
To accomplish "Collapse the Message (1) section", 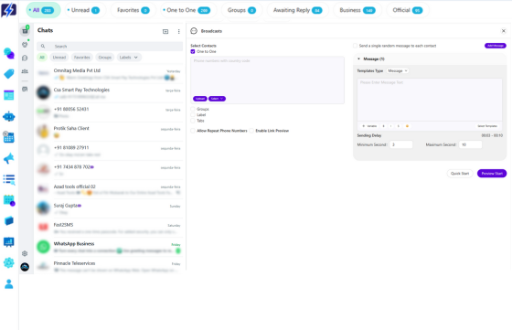I will coord(358,59).
